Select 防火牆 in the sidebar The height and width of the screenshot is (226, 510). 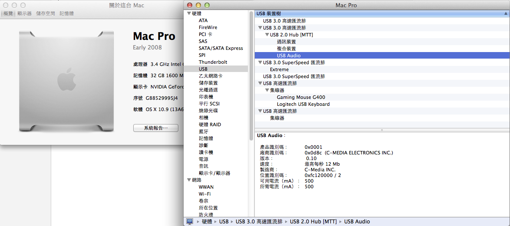coord(206,215)
